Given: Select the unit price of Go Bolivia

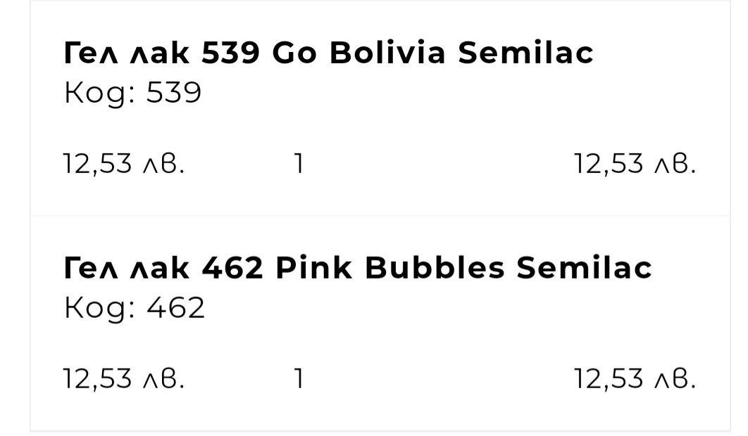Looking at the screenshot, I should point(124,165).
